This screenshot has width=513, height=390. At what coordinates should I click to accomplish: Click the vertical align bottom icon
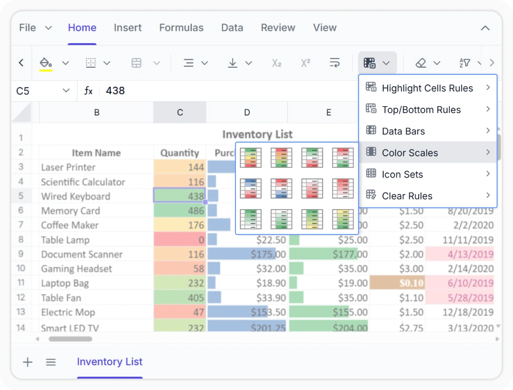[x=232, y=63]
